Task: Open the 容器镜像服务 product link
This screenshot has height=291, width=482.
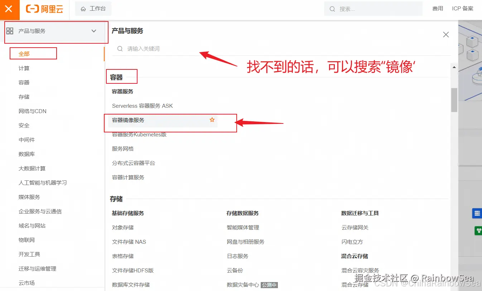Action: (x=129, y=120)
